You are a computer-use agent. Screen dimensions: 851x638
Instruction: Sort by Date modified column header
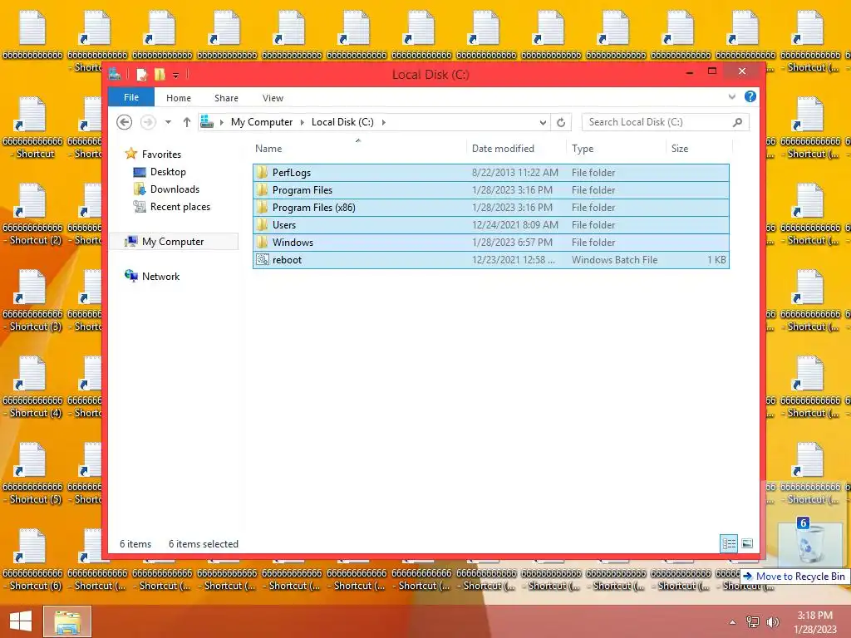coord(503,149)
